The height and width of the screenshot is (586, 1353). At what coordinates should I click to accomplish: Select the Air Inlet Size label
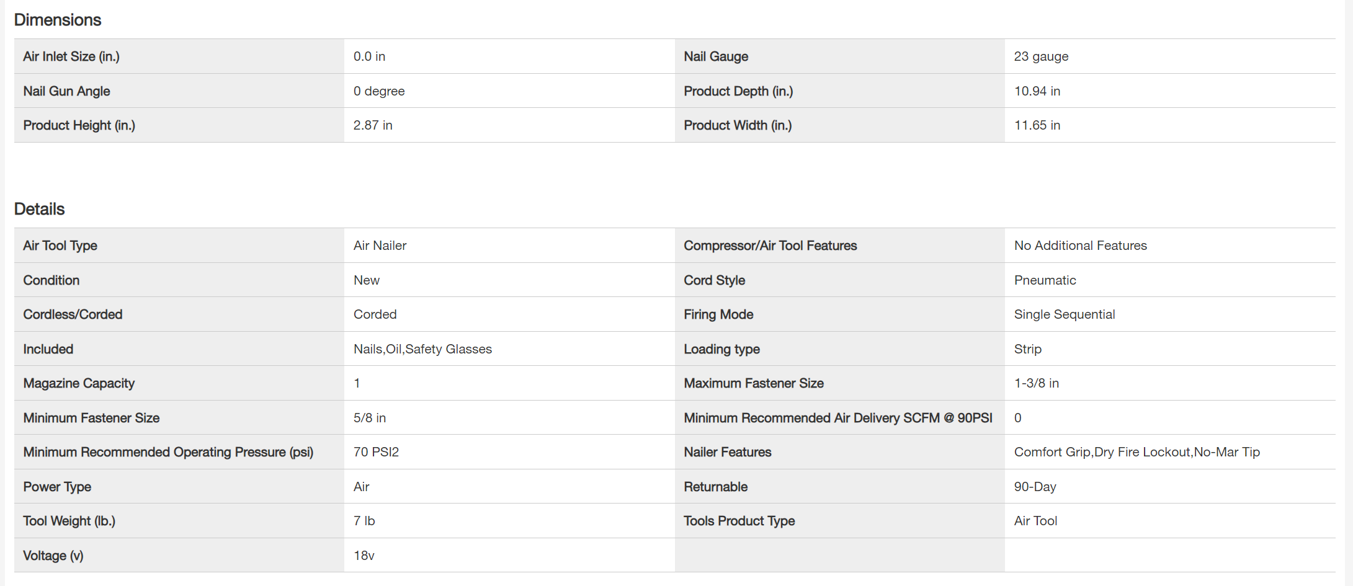click(71, 56)
